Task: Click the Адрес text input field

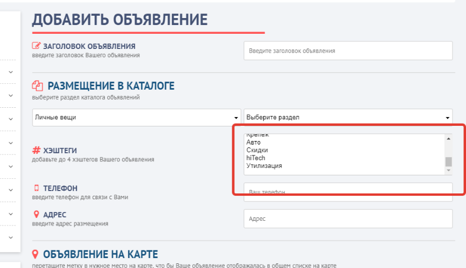Action: click(348, 219)
